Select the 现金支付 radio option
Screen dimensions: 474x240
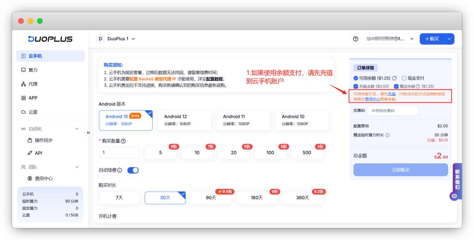pyautogui.click(x=404, y=78)
